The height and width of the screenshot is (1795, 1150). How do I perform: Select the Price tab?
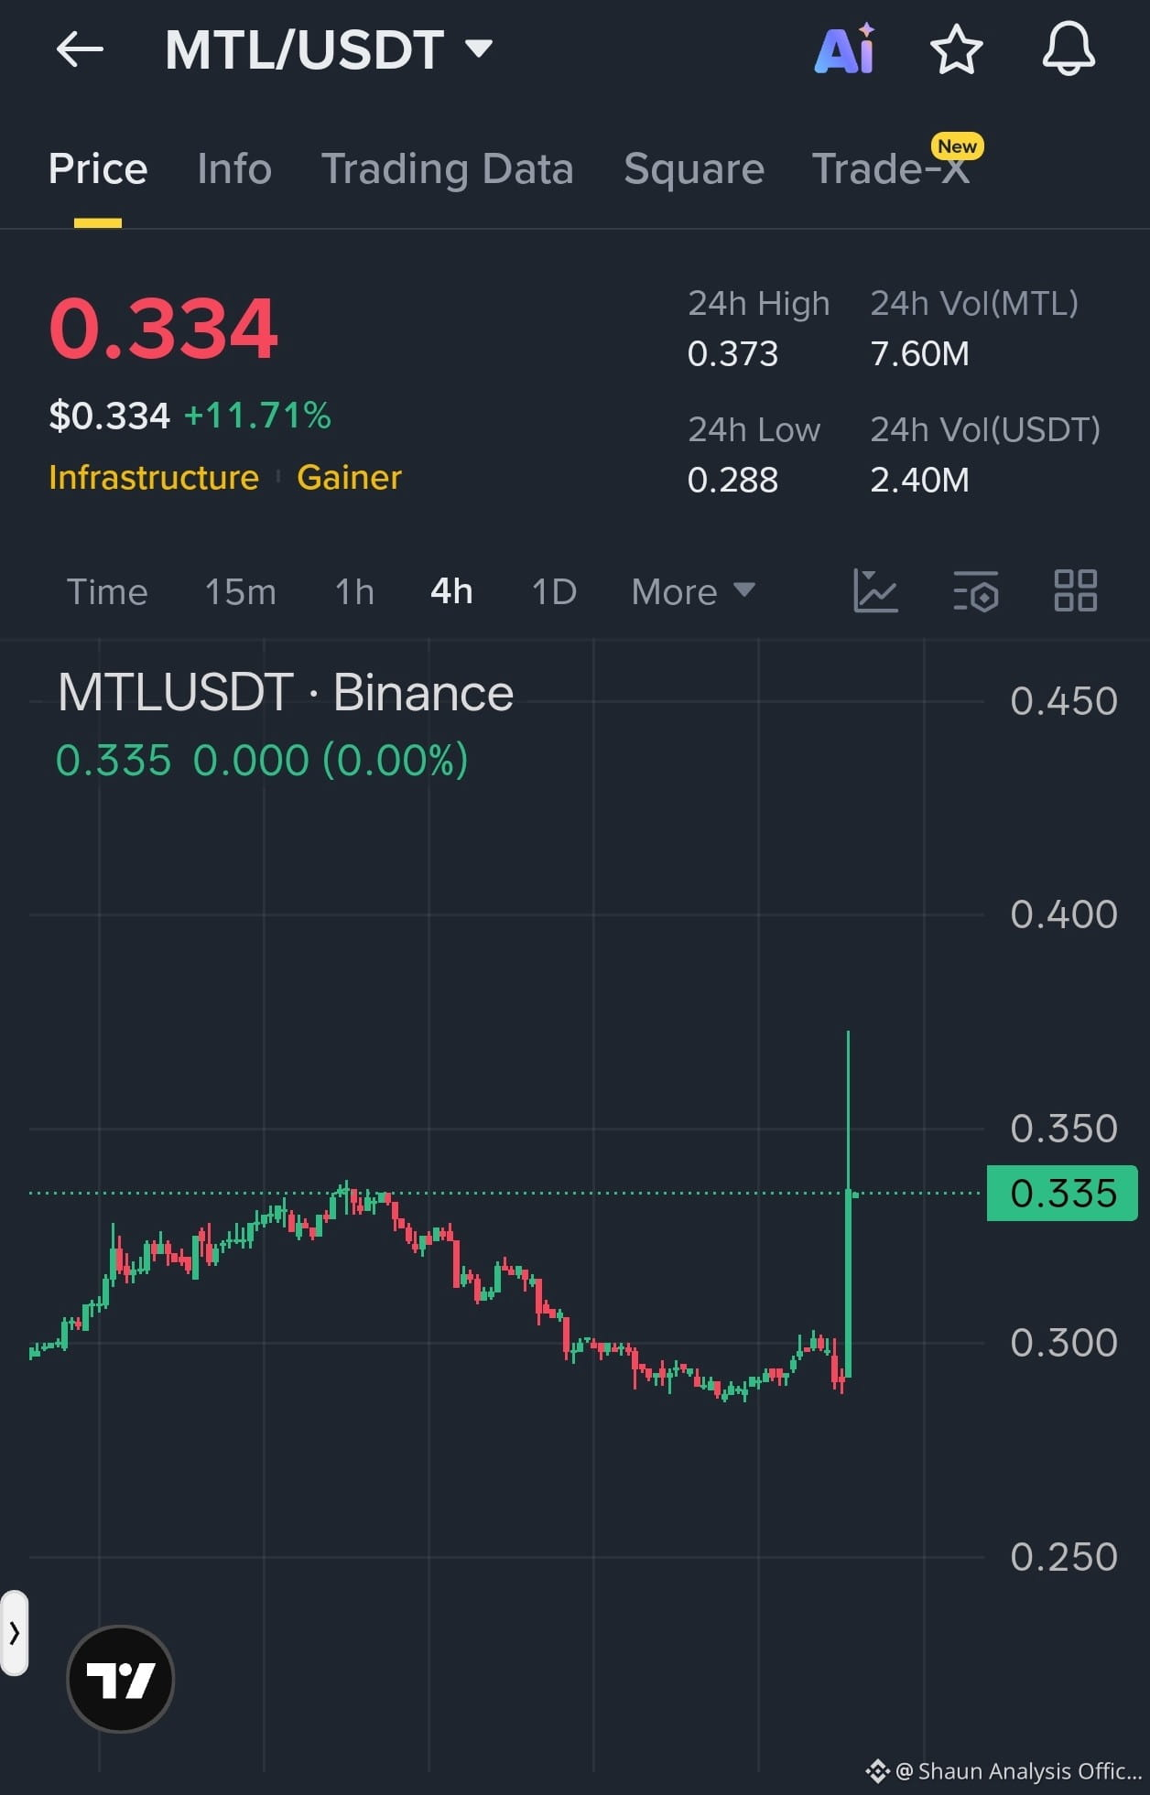pos(98,169)
